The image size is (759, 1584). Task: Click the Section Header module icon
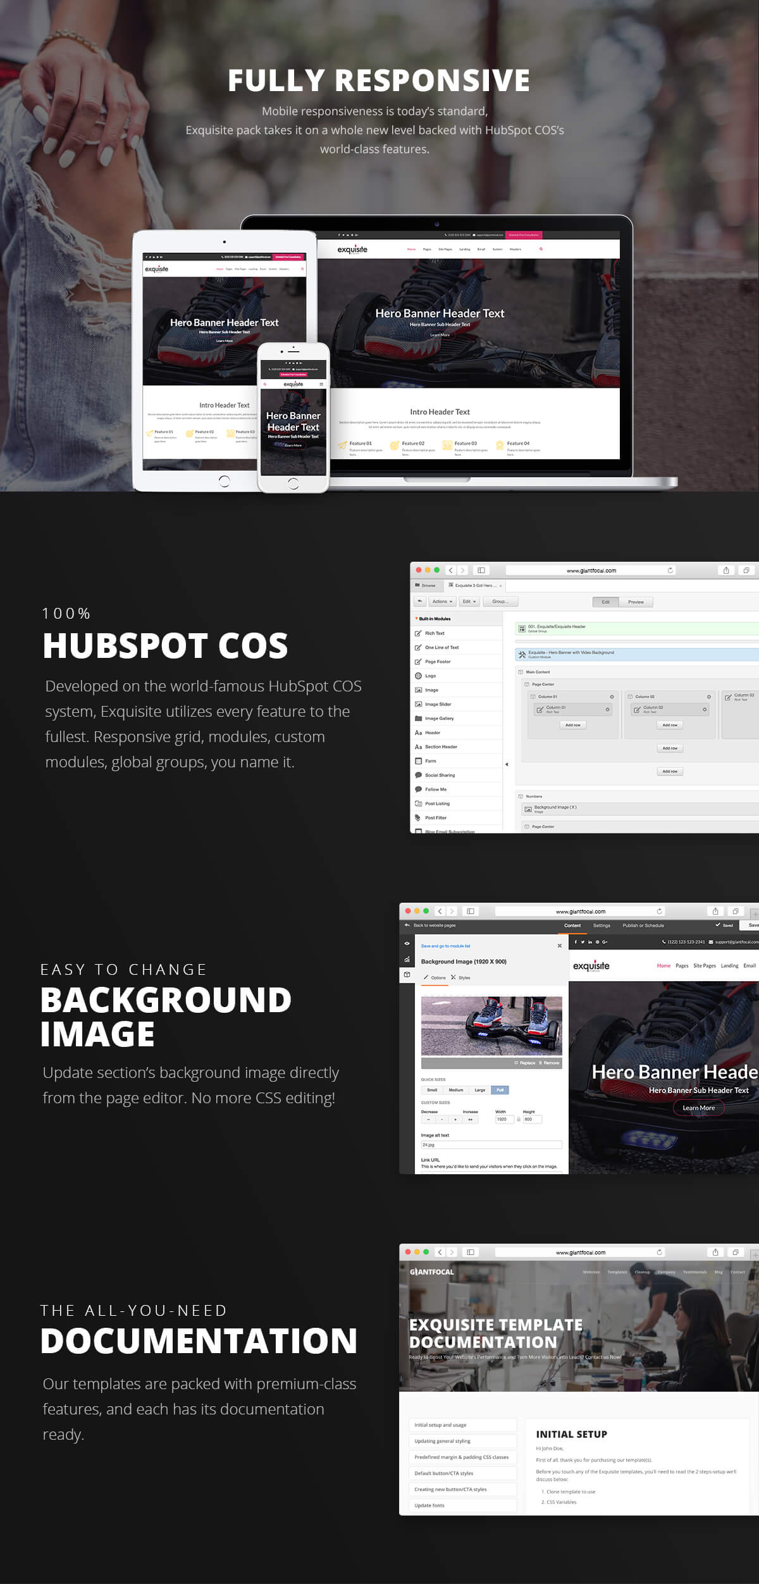click(418, 747)
